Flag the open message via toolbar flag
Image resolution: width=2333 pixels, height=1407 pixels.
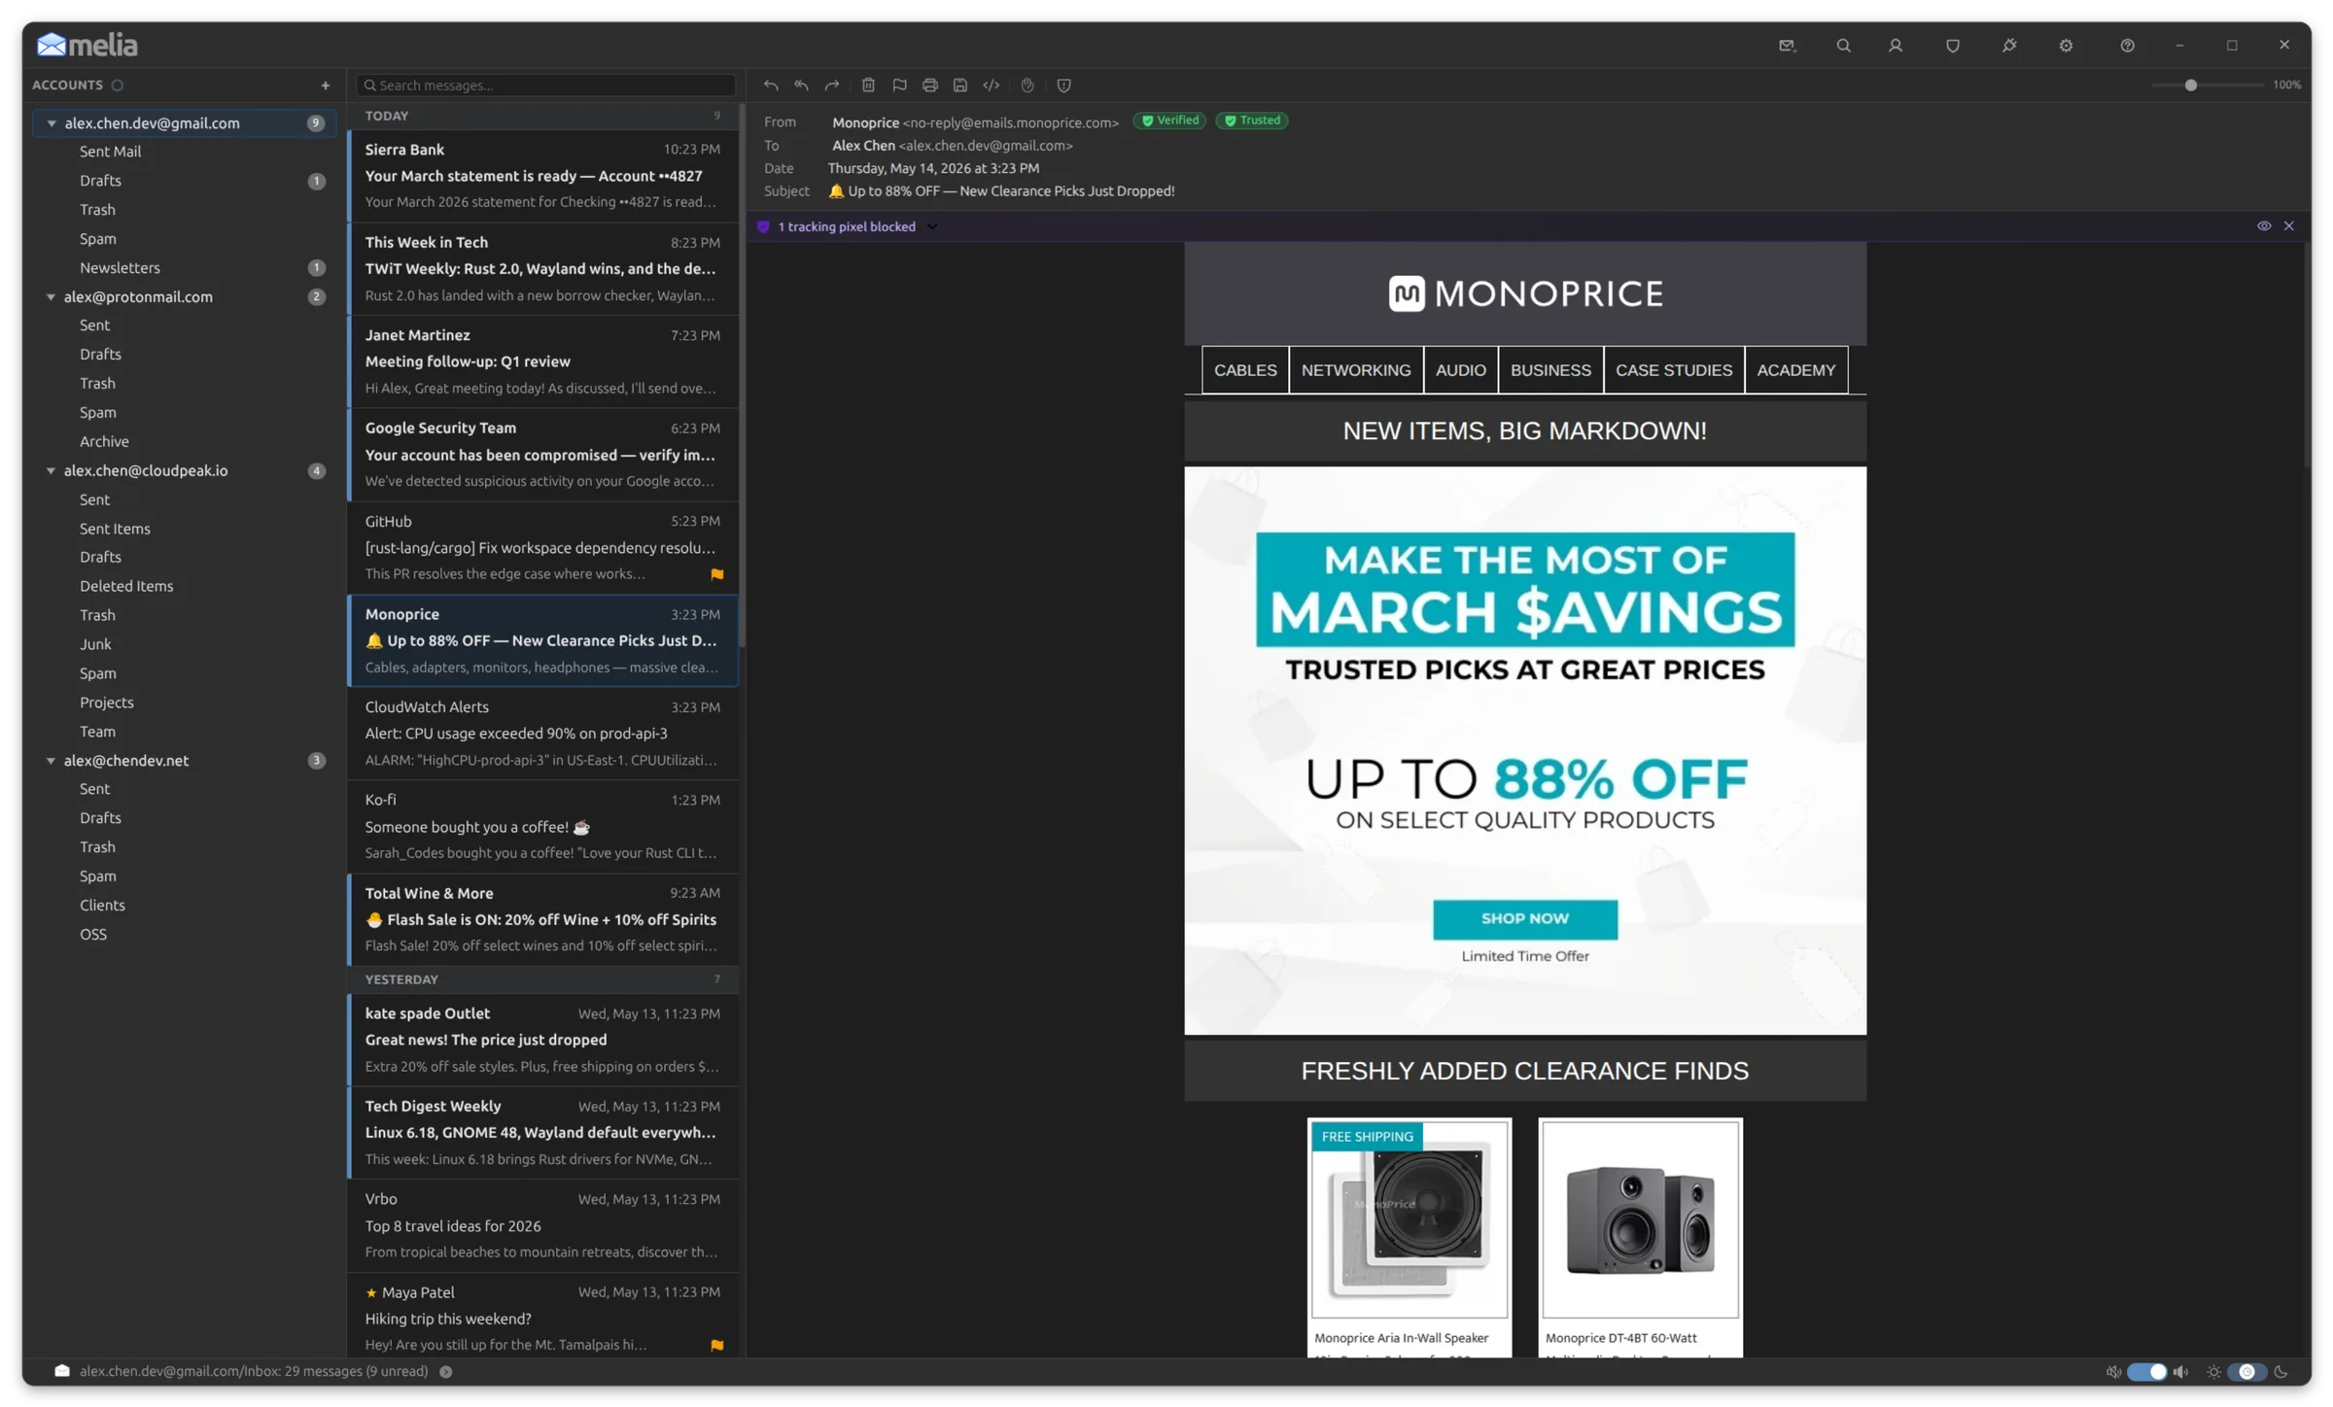[x=899, y=86]
